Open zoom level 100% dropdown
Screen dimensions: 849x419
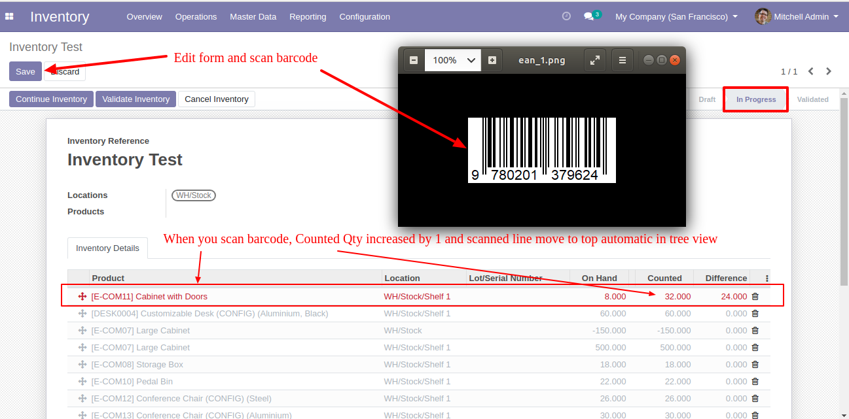click(x=453, y=60)
